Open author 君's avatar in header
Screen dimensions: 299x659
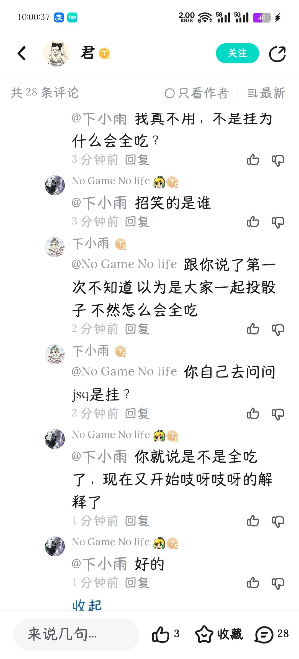56,53
